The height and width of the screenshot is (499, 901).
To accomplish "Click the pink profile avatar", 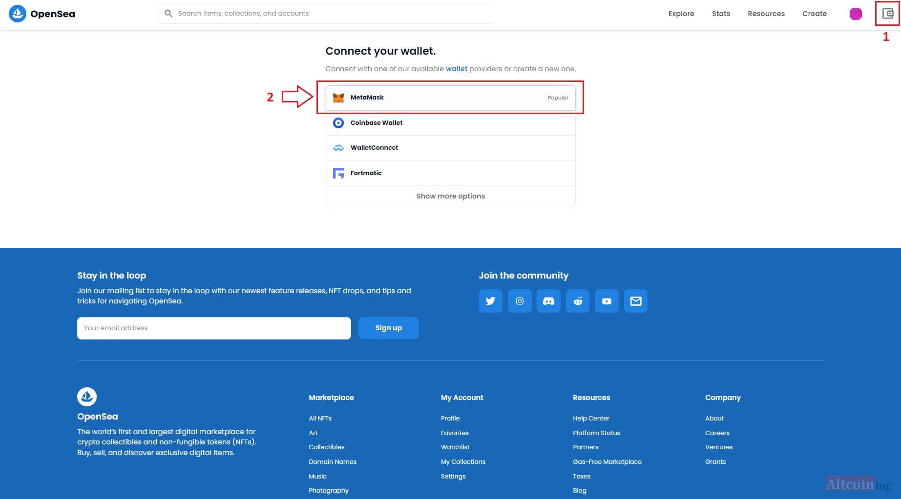I will 856,14.
